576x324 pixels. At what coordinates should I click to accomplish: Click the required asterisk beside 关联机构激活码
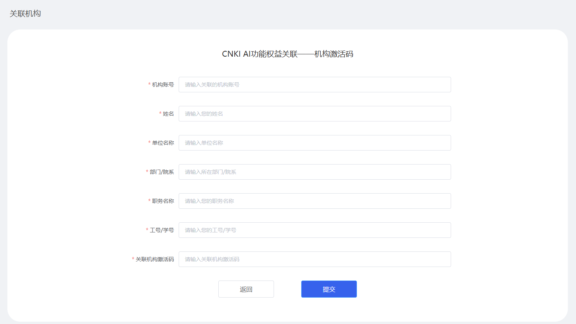pyautogui.click(x=133, y=259)
